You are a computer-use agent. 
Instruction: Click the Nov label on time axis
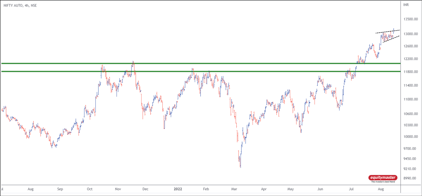point(118,189)
